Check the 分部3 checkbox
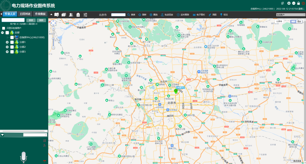This screenshot has width=306, height=164. pos(12,52)
